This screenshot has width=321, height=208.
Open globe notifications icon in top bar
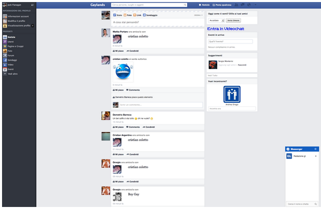[249, 5]
